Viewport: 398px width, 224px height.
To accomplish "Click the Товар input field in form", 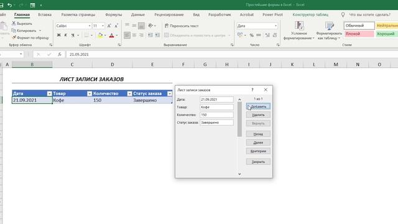I will [x=216, y=107].
